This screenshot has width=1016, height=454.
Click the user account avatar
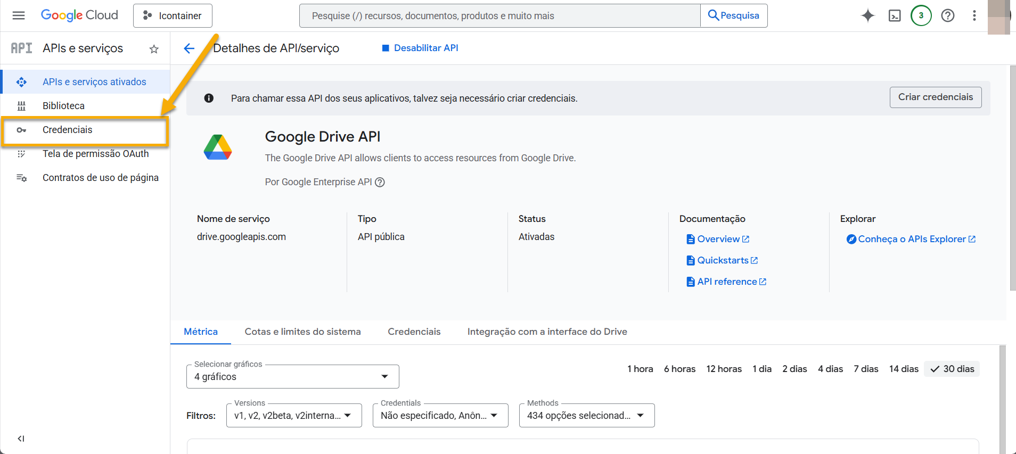click(x=999, y=16)
